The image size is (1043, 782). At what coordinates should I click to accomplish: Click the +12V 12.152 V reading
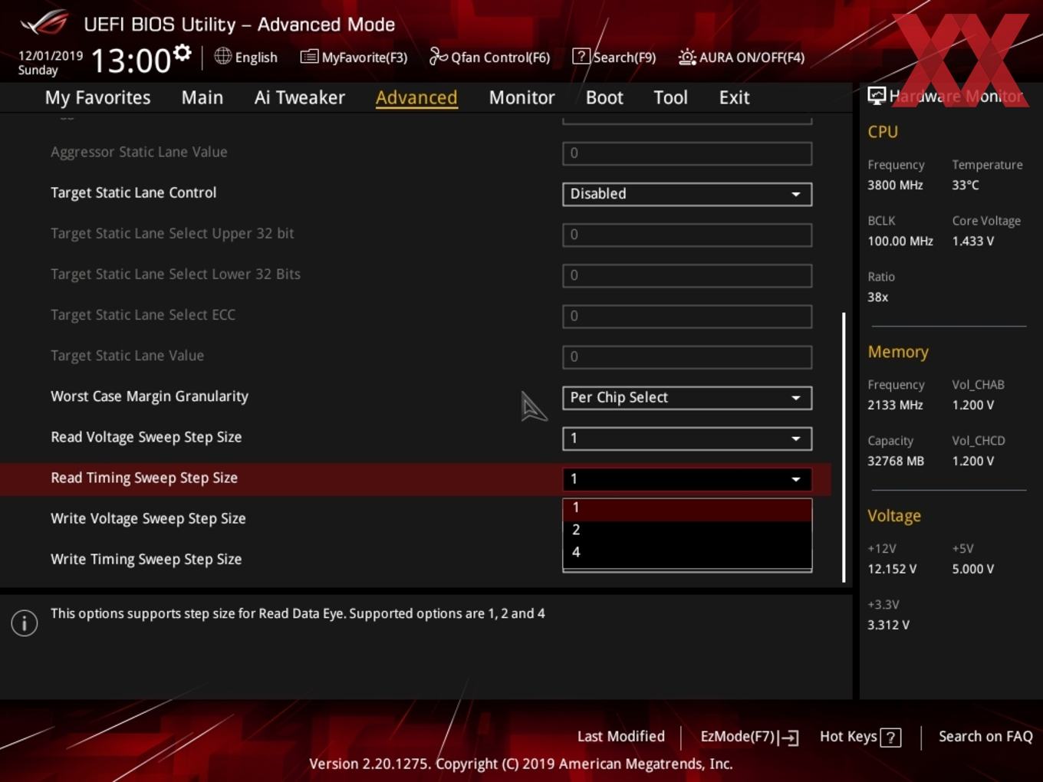coord(892,569)
